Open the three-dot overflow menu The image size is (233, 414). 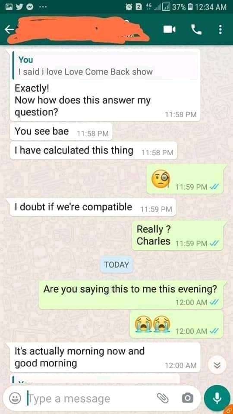(x=220, y=30)
